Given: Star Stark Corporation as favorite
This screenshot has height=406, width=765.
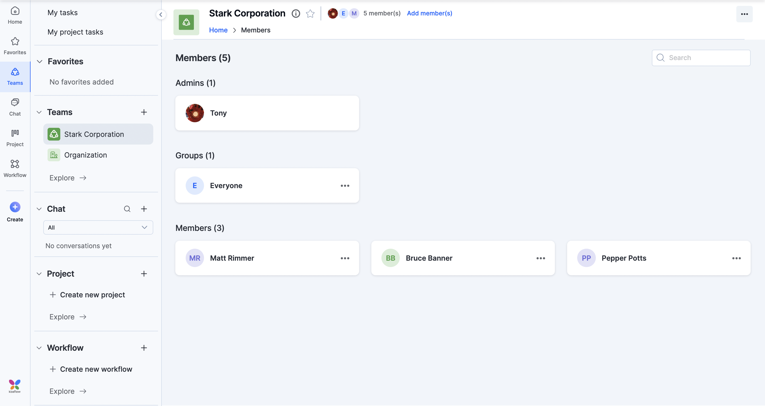Looking at the screenshot, I should coord(310,13).
